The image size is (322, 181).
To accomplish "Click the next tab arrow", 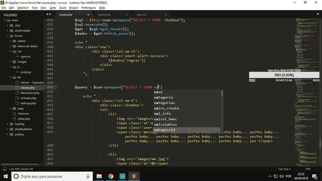I will (50, 14).
